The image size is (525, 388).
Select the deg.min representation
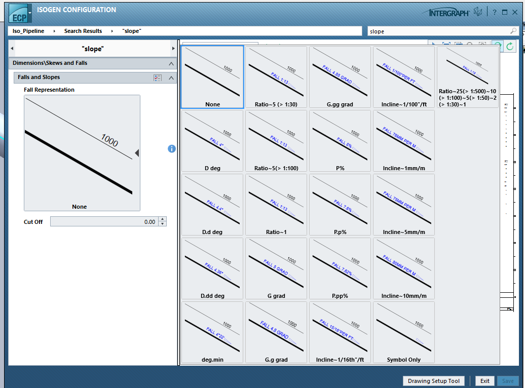[212, 332]
